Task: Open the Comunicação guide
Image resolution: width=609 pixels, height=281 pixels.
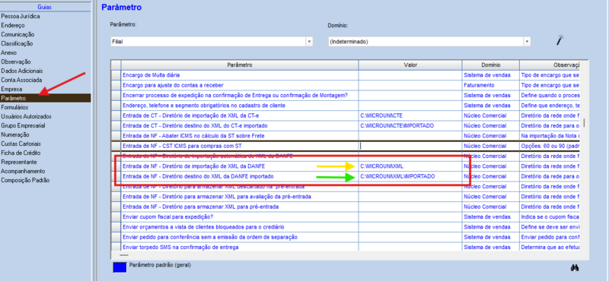Action: (x=18, y=34)
